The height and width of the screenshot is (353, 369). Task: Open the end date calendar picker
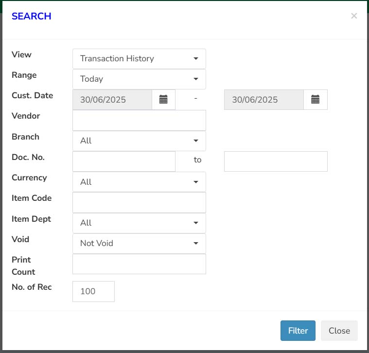(316, 100)
